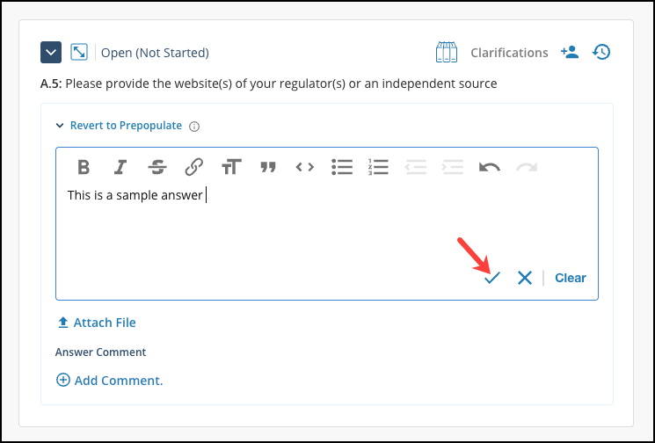Image resolution: width=655 pixels, height=443 pixels.
Task: Click the info icon beside Revert to Prepopulate
Action: pos(194,126)
